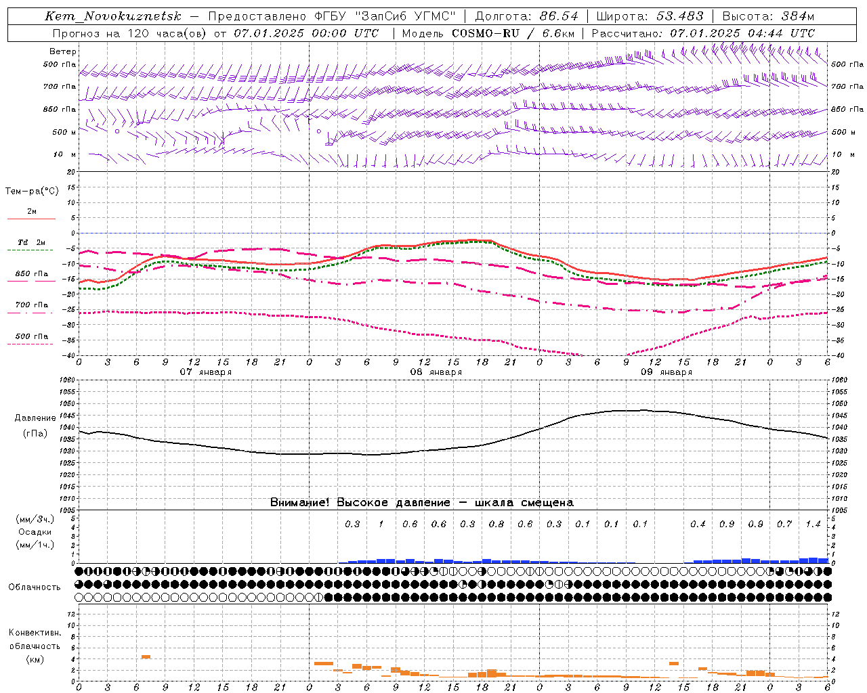The width and height of the screenshot is (867, 693).
Task: Click the precipitation value 0.7
Action: click(784, 524)
